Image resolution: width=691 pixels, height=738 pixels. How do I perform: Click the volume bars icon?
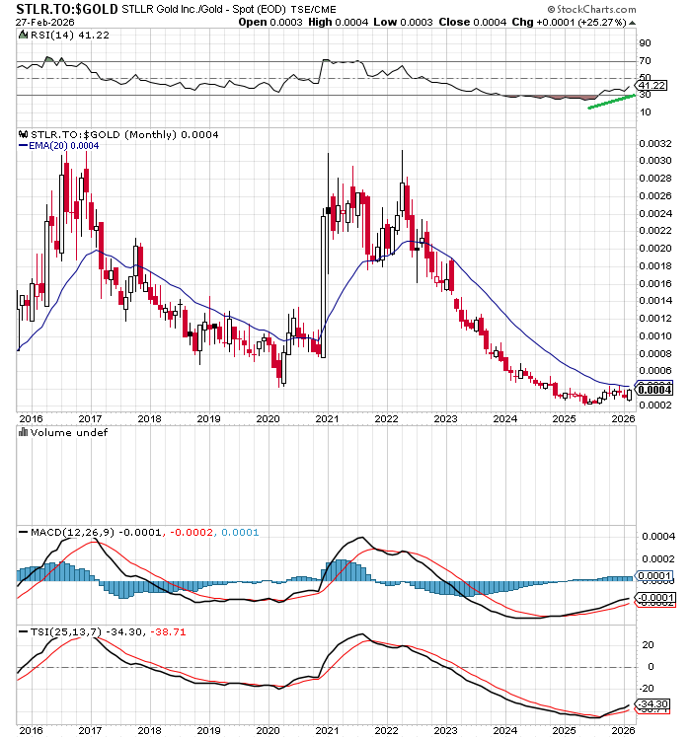(x=23, y=432)
